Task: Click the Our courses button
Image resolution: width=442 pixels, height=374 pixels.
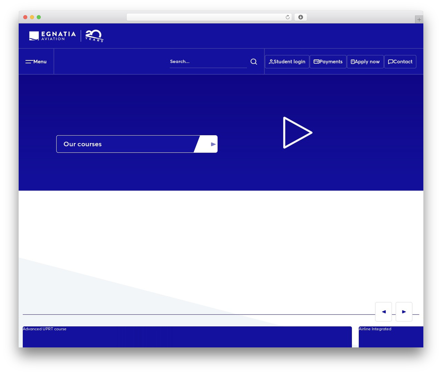Action: click(137, 144)
